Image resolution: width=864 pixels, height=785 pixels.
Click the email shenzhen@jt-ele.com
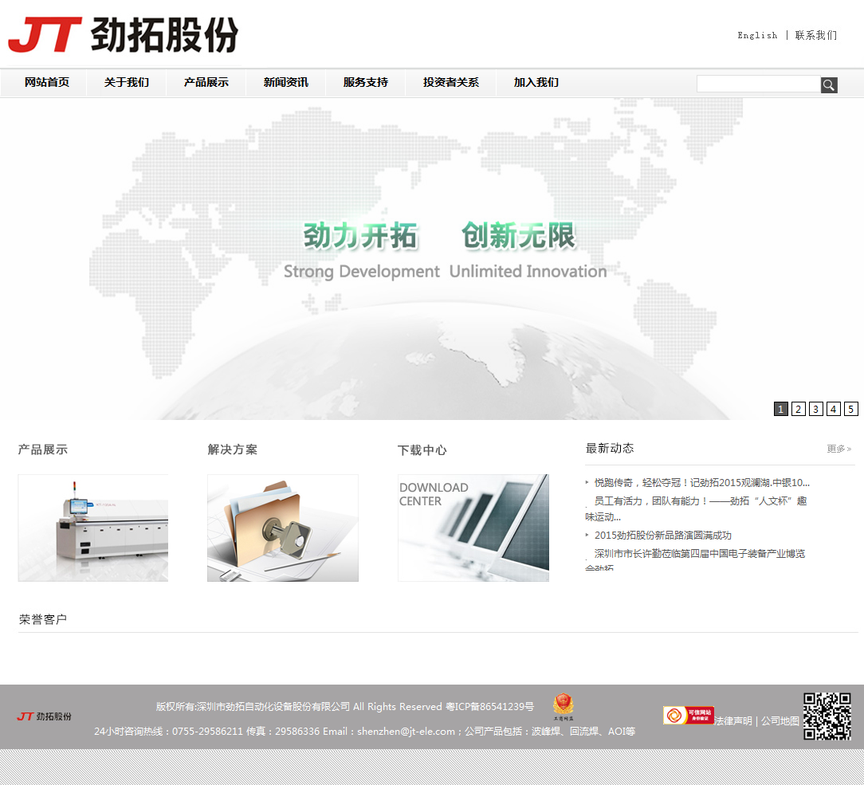(x=406, y=731)
